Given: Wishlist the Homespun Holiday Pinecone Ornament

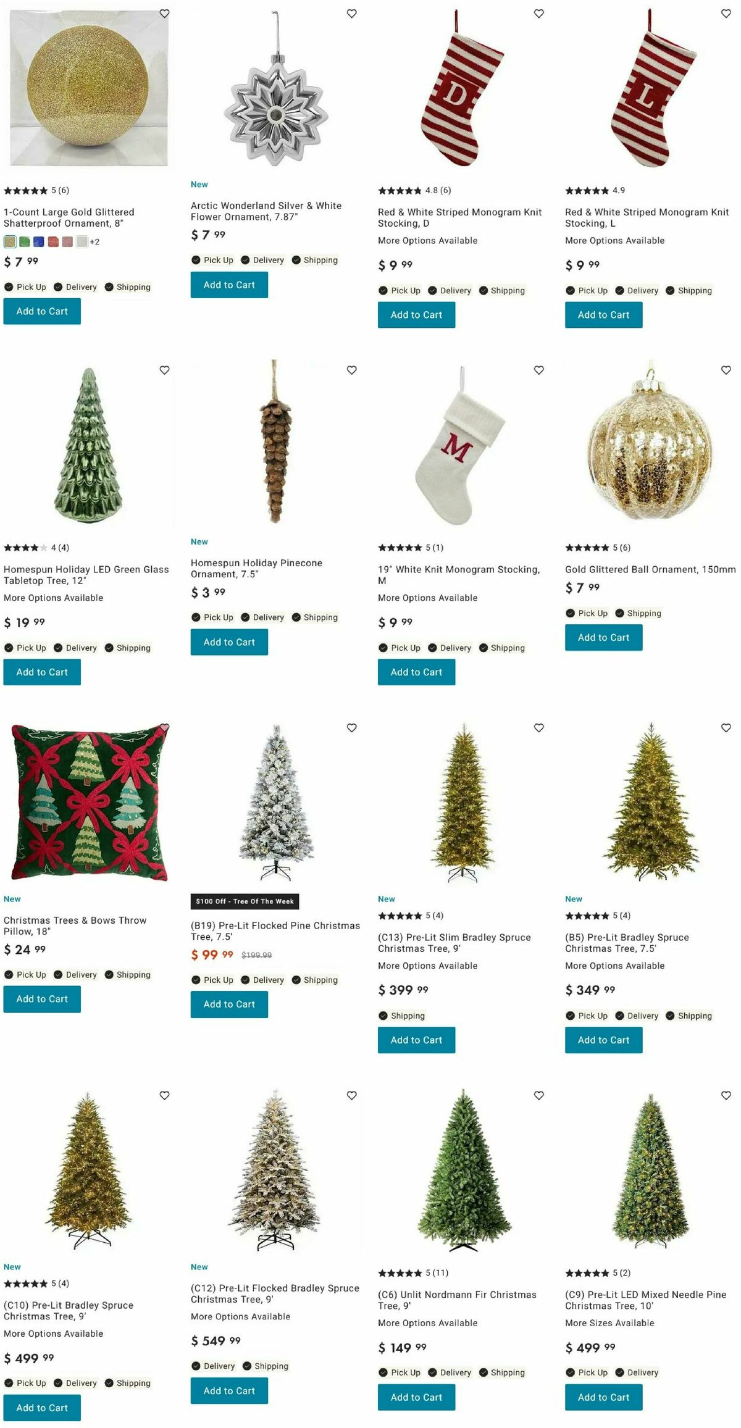Looking at the screenshot, I should coord(351,370).
